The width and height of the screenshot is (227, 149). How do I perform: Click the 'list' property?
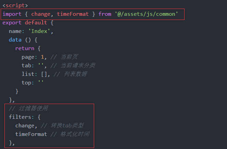coord(28,74)
